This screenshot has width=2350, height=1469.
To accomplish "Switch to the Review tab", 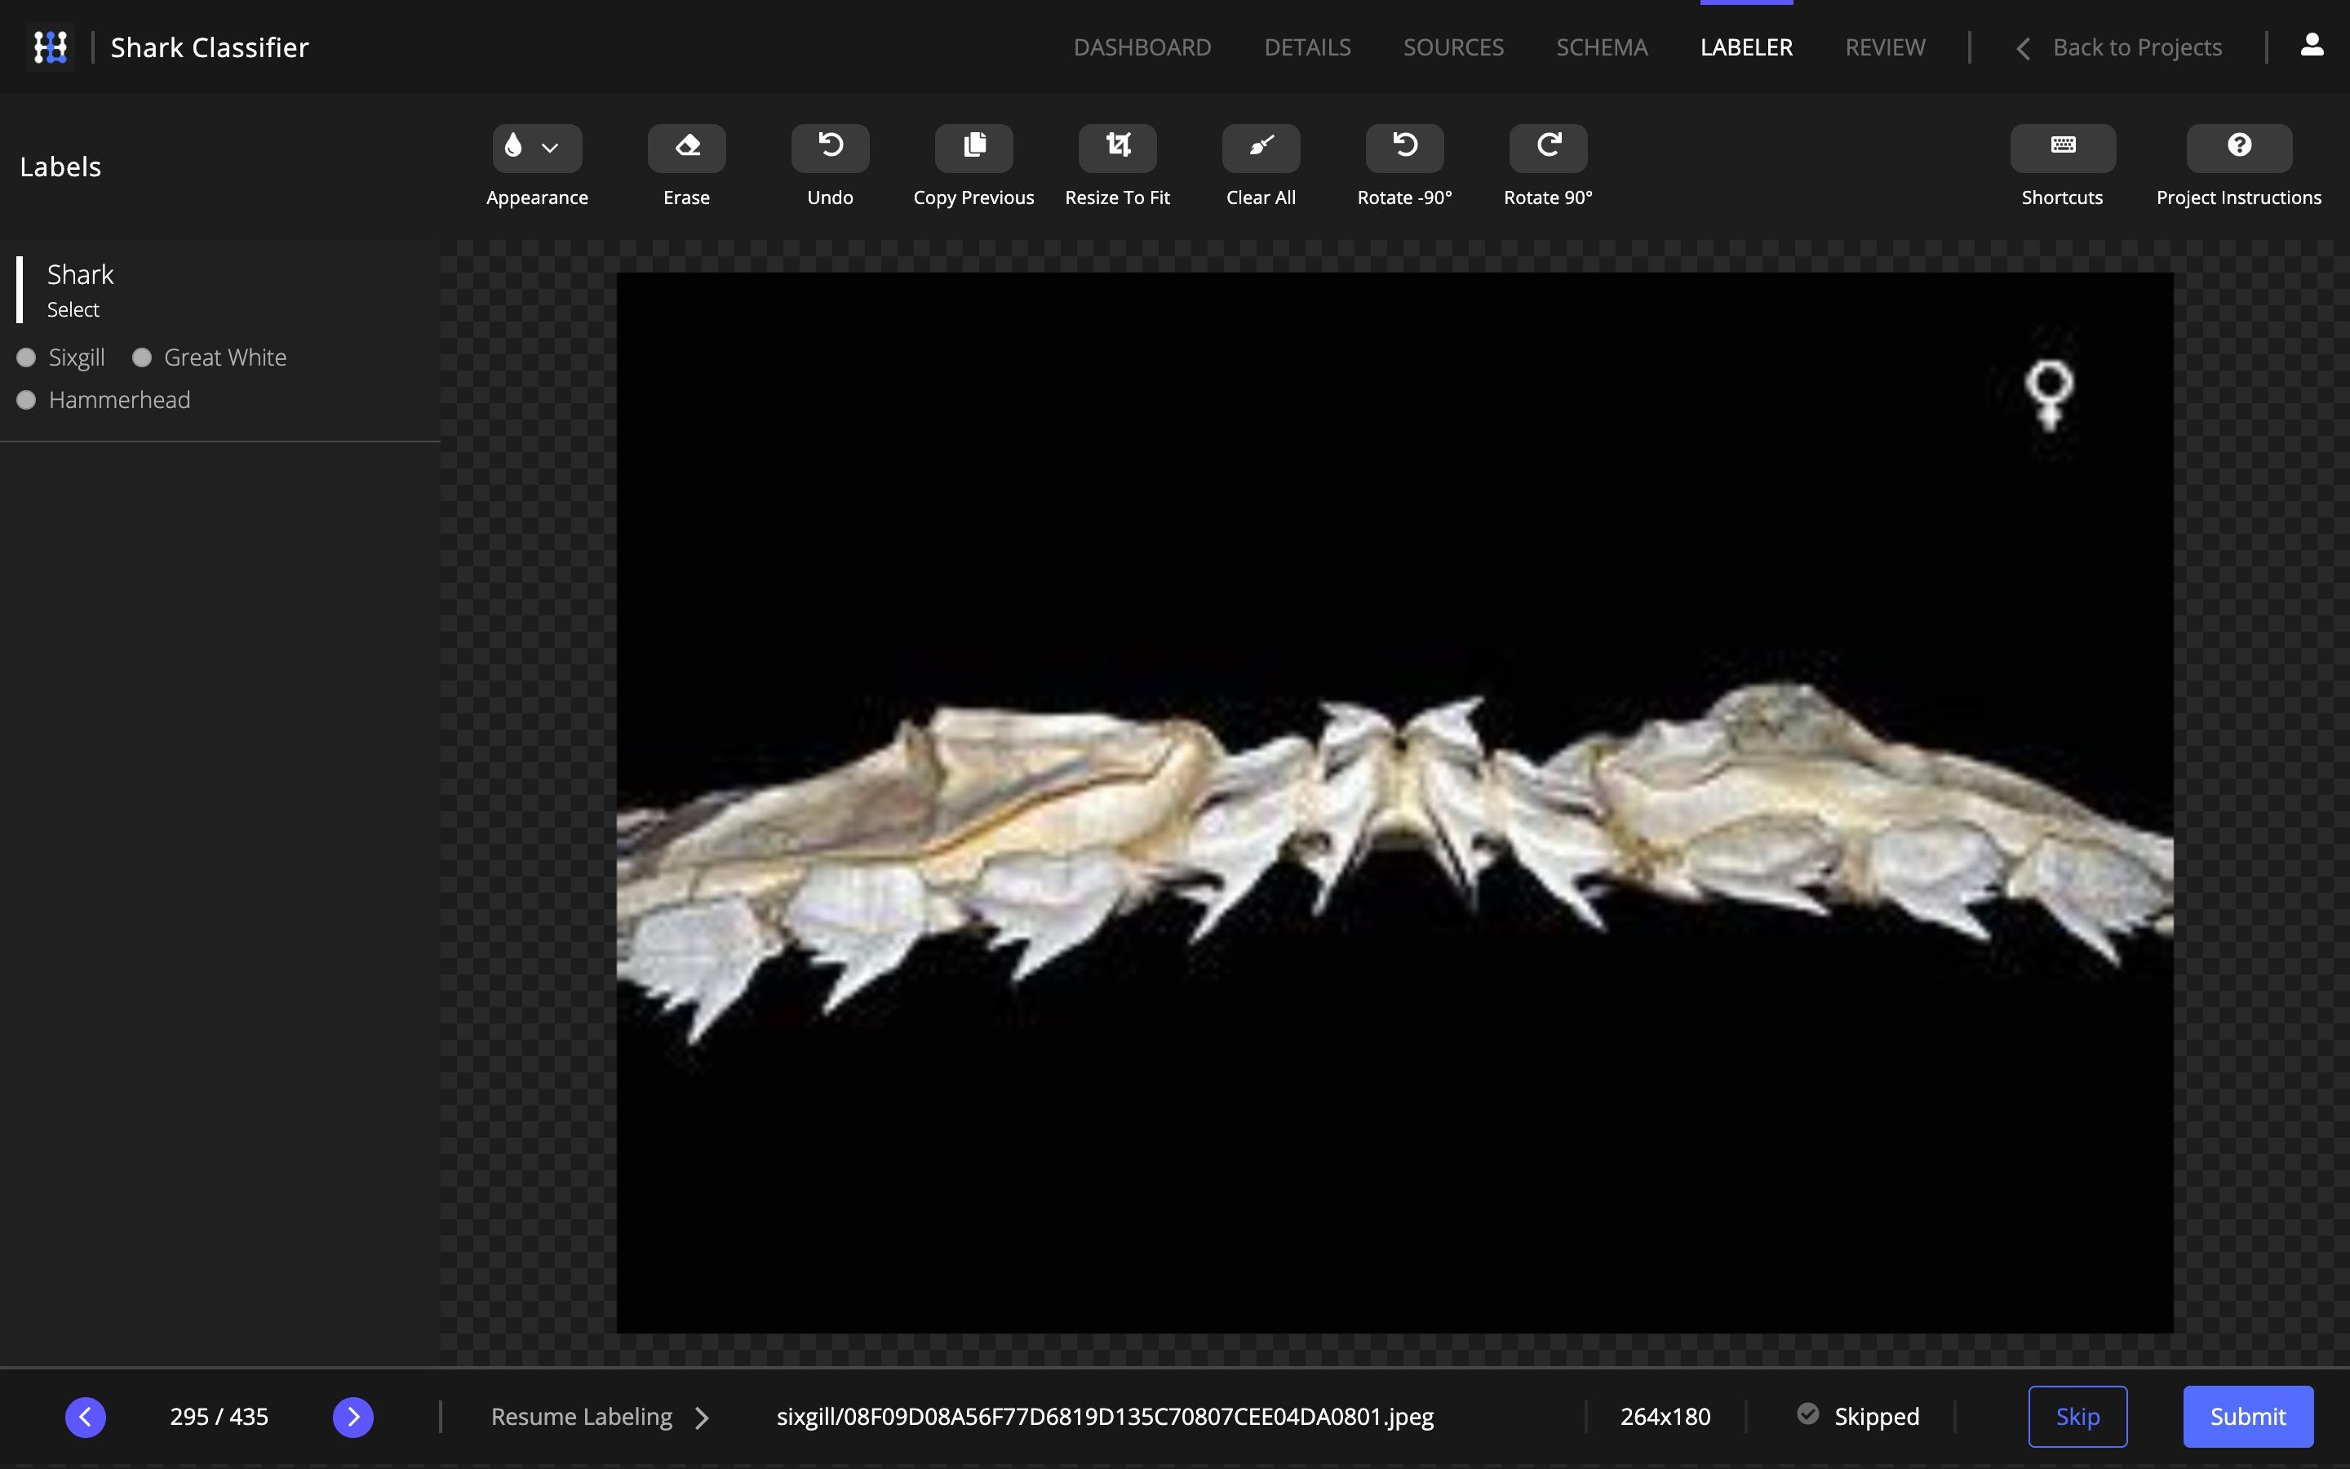I will [1885, 47].
